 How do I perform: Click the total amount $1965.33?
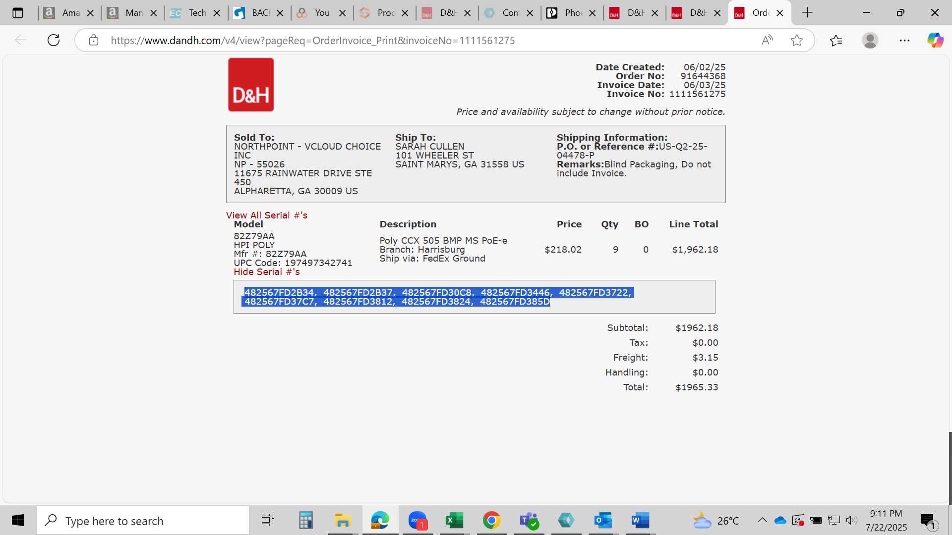pyautogui.click(x=697, y=387)
